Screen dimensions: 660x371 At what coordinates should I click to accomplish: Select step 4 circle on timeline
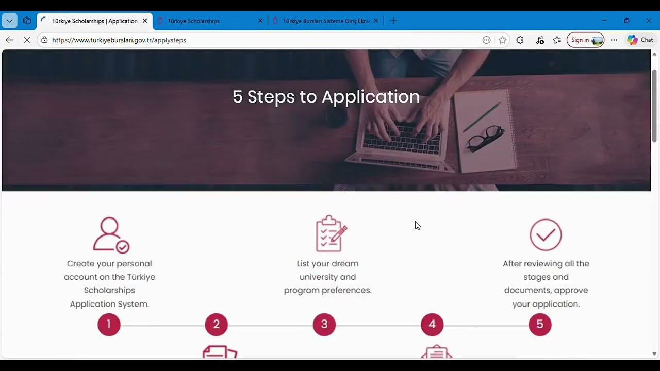pos(432,325)
